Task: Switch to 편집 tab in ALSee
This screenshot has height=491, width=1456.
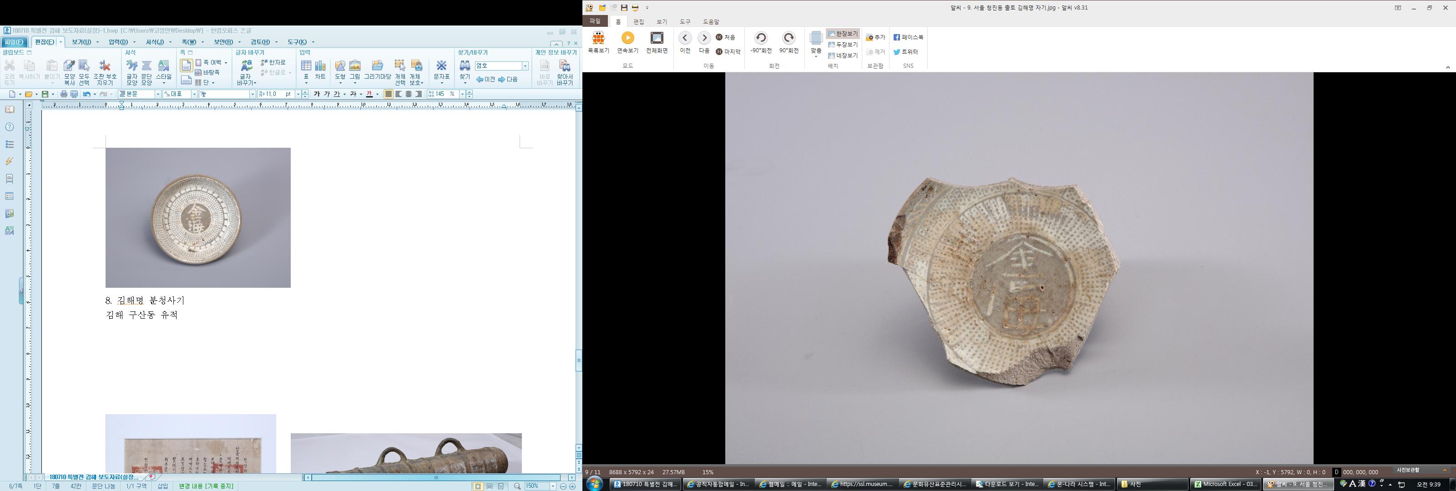Action: tap(639, 21)
